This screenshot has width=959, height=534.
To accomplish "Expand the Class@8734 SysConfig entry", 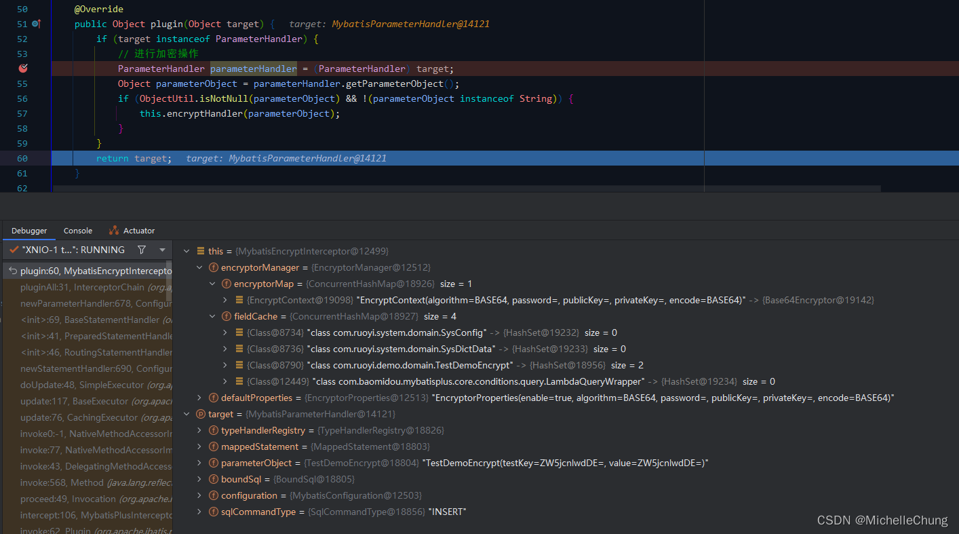I will click(225, 332).
